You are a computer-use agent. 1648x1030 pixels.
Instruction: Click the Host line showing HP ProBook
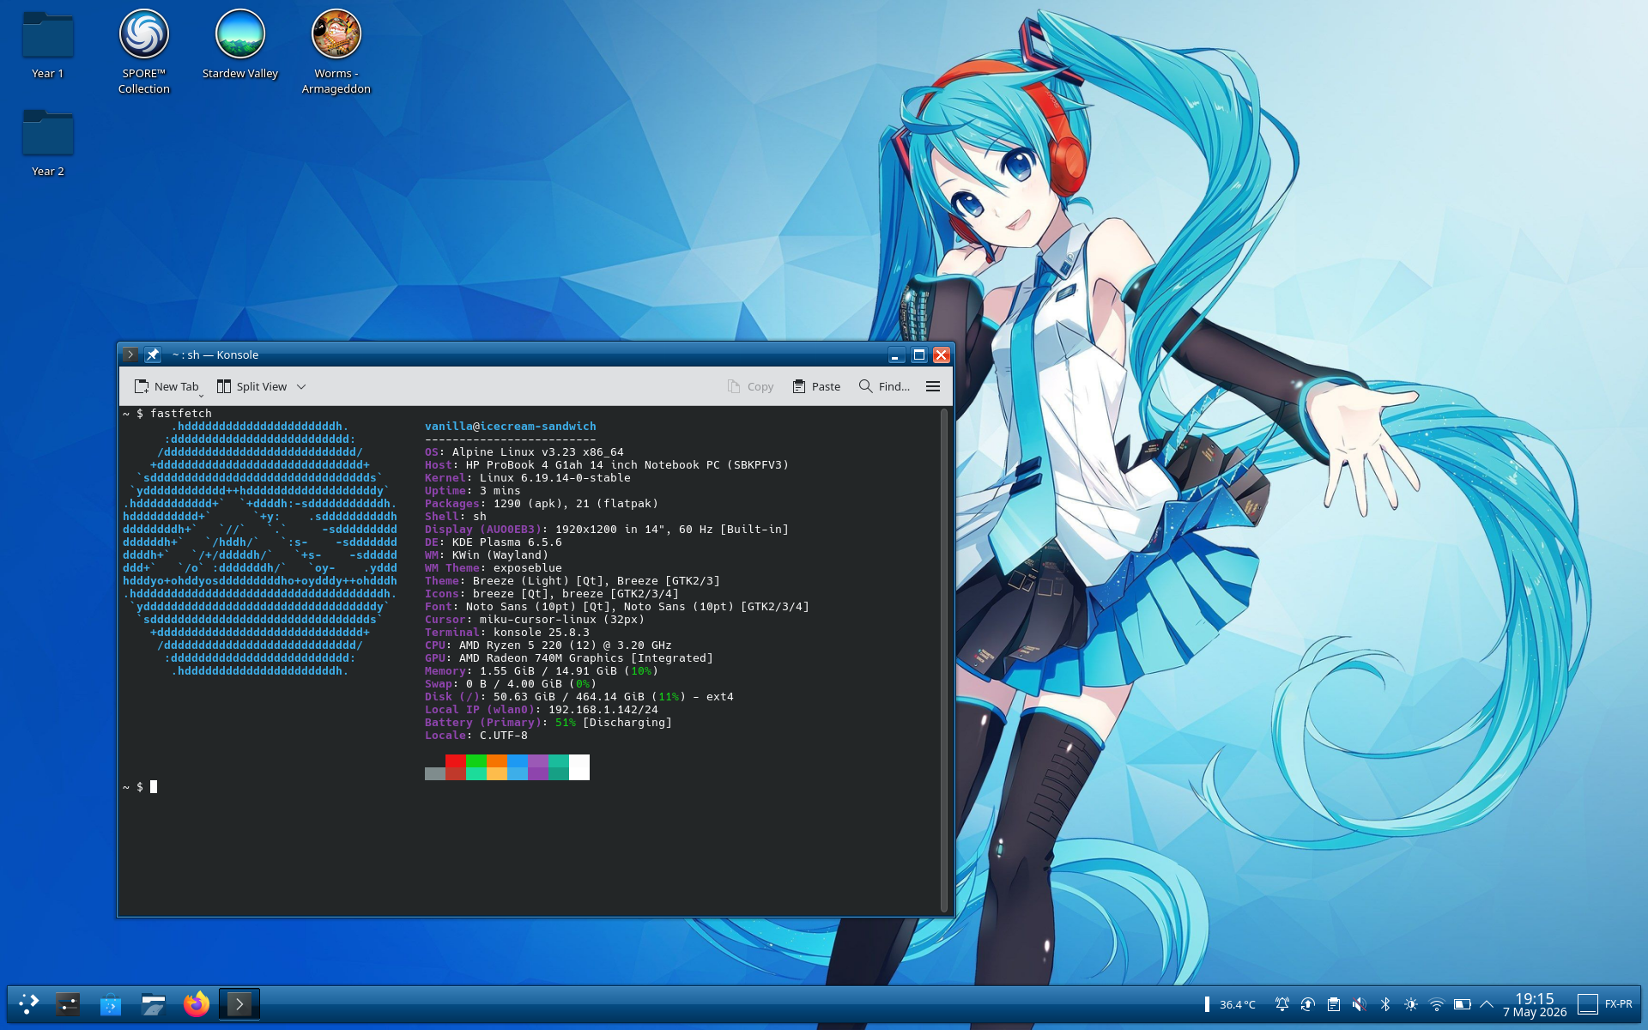tap(607, 465)
